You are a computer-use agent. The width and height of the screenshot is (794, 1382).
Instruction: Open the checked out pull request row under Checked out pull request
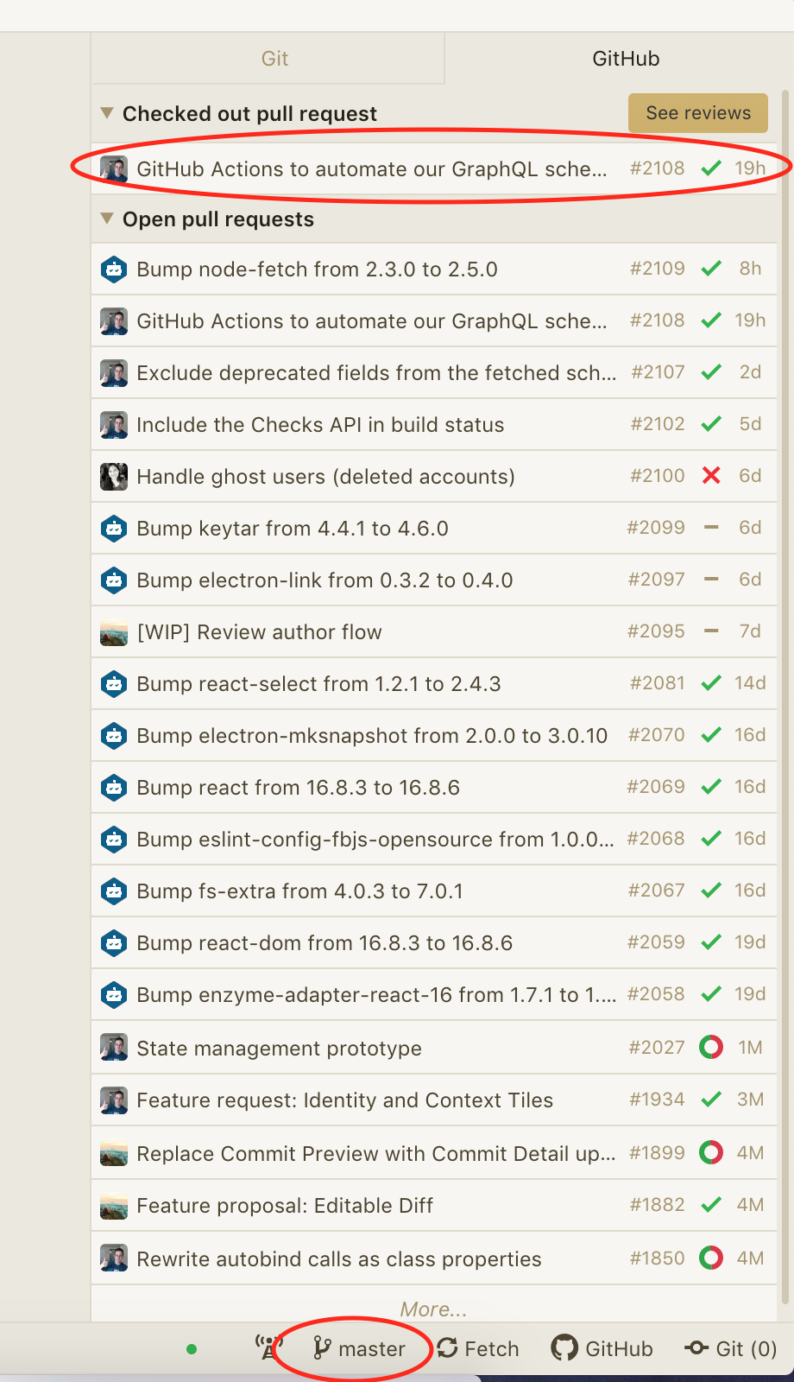433,168
